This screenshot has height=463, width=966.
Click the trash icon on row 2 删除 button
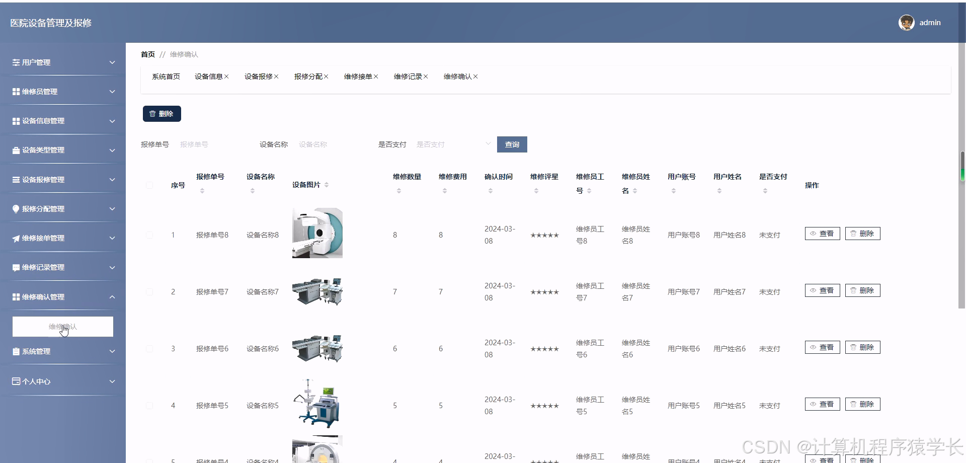(x=854, y=290)
